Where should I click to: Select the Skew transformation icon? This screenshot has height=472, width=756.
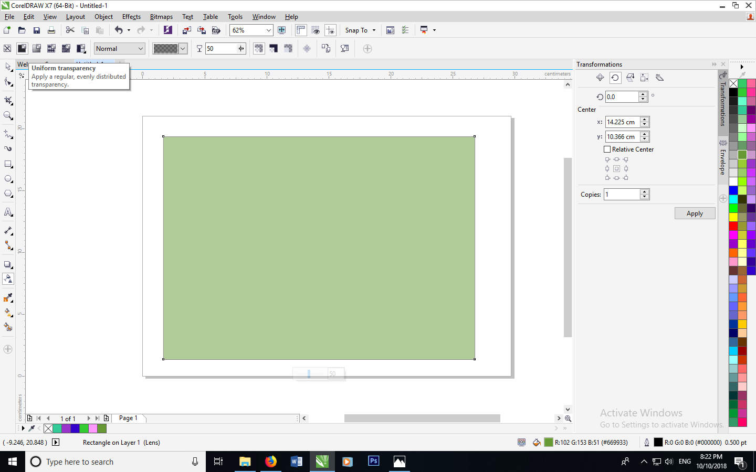click(660, 78)
